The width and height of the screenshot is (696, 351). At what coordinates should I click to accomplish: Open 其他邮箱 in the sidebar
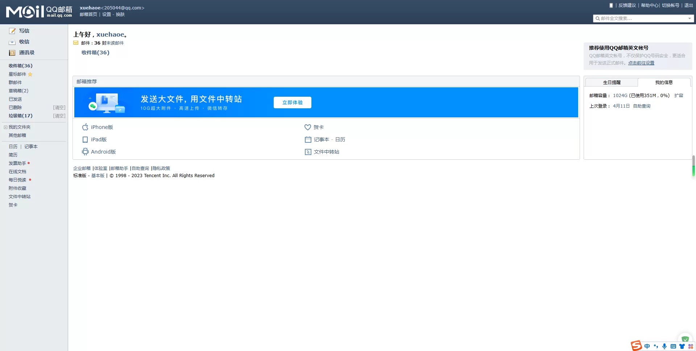tap(17, 135)
